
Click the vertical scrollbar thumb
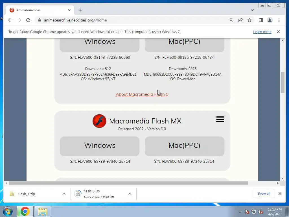[283, 83]
